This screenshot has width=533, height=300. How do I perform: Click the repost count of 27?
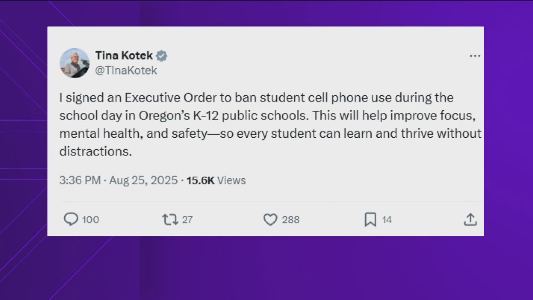(187, 220)
